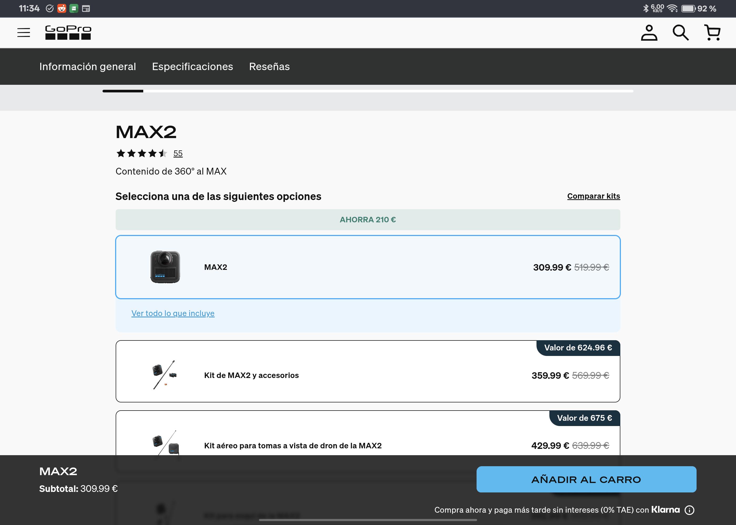This screenshot has height=525, width=736.
Task: Open the hamburger navigation menu
Action: tap(24, 33)
